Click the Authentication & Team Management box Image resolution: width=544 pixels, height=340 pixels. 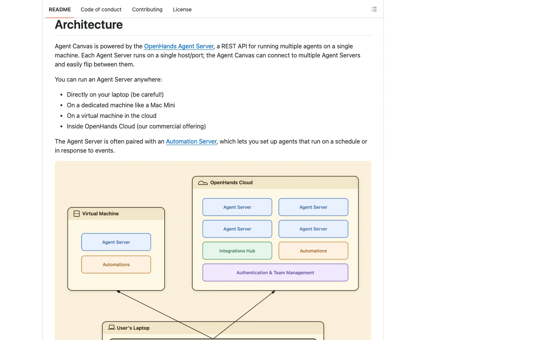(x=275, y=272)
